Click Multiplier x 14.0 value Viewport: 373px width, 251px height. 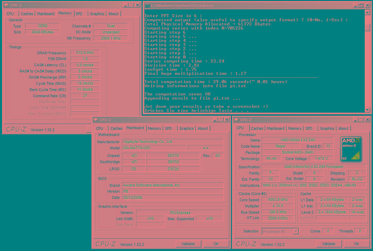(x=278, y=206)
